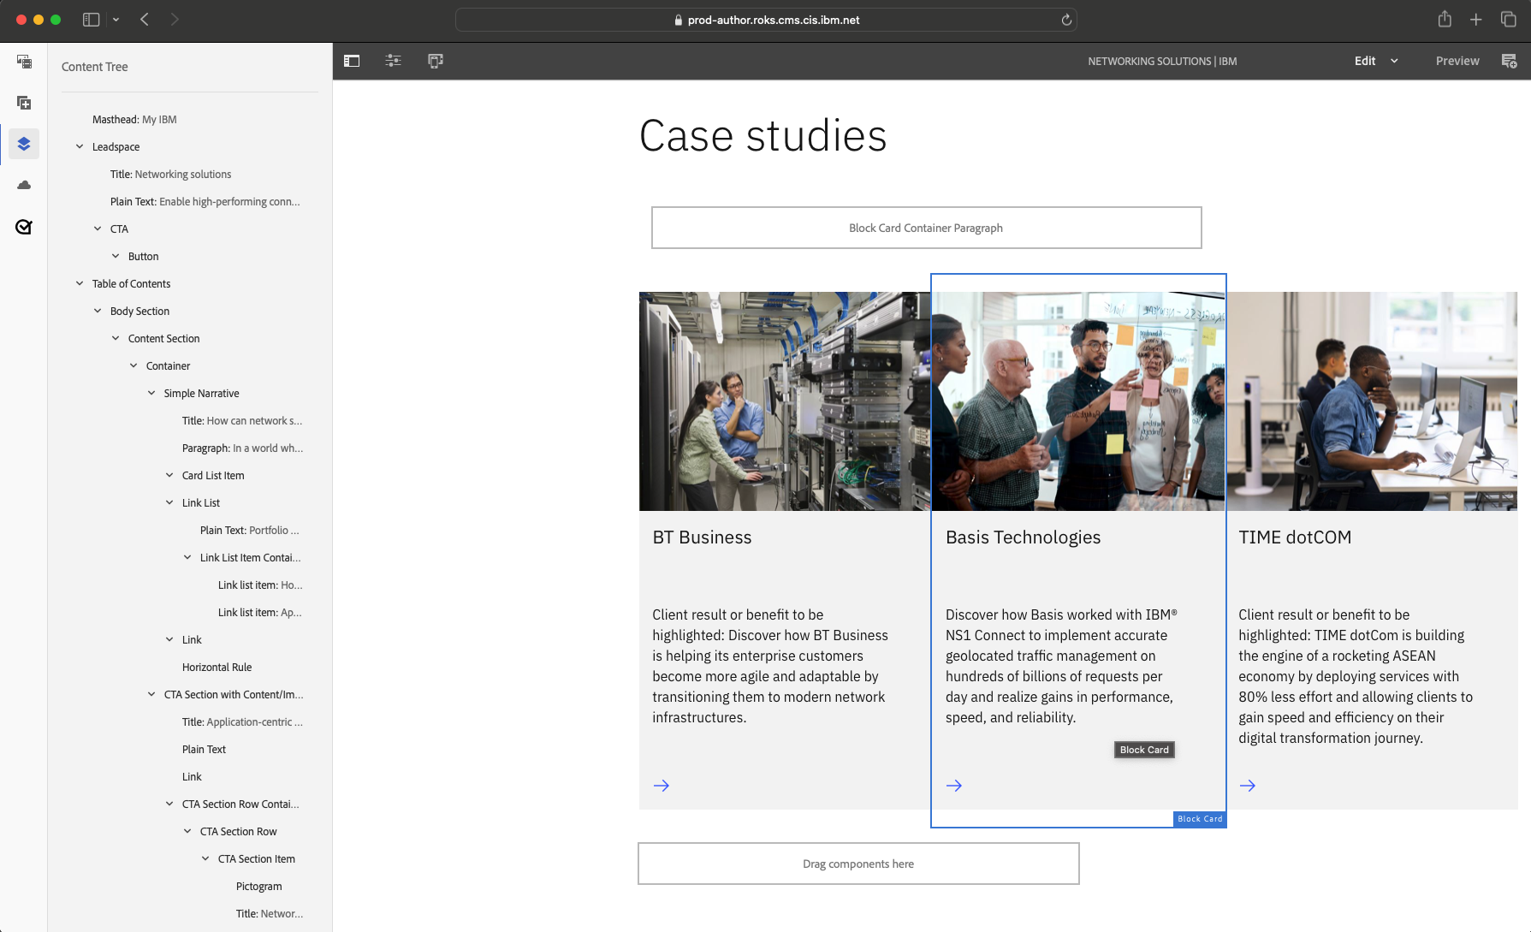Collapse the Leadspace tree node
Screen dimensions: 1531x932
pyautogui.click(x=80, y=146)
